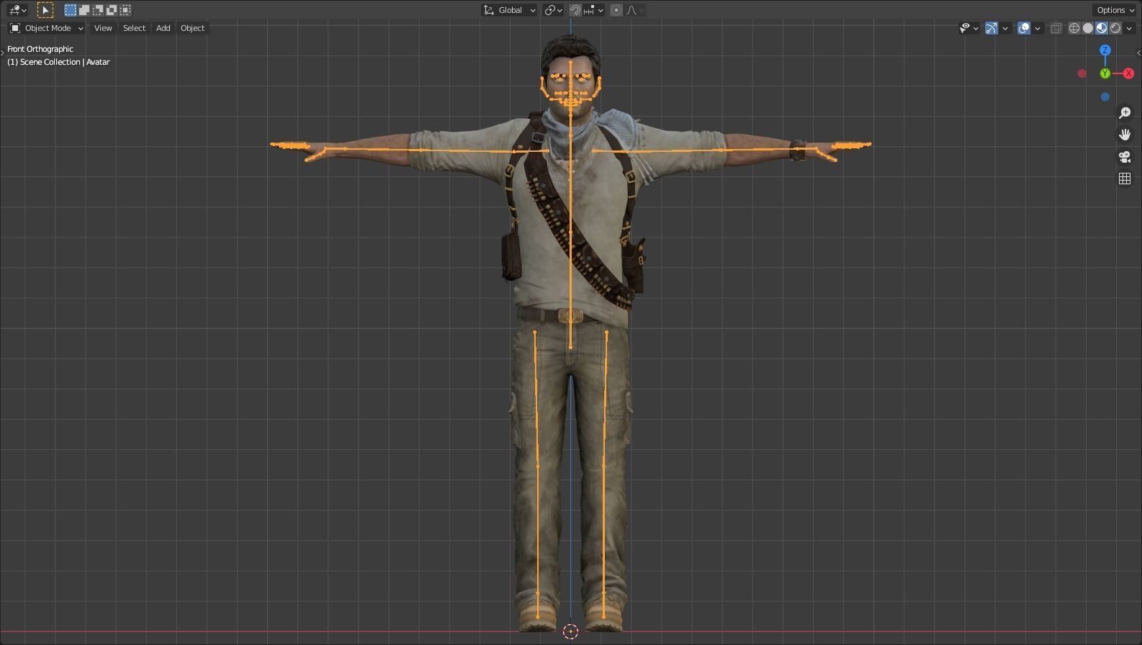Screen dimensions: 1142x645
Task: Choose Subtract Selection mode
Action: click(98, 10)
